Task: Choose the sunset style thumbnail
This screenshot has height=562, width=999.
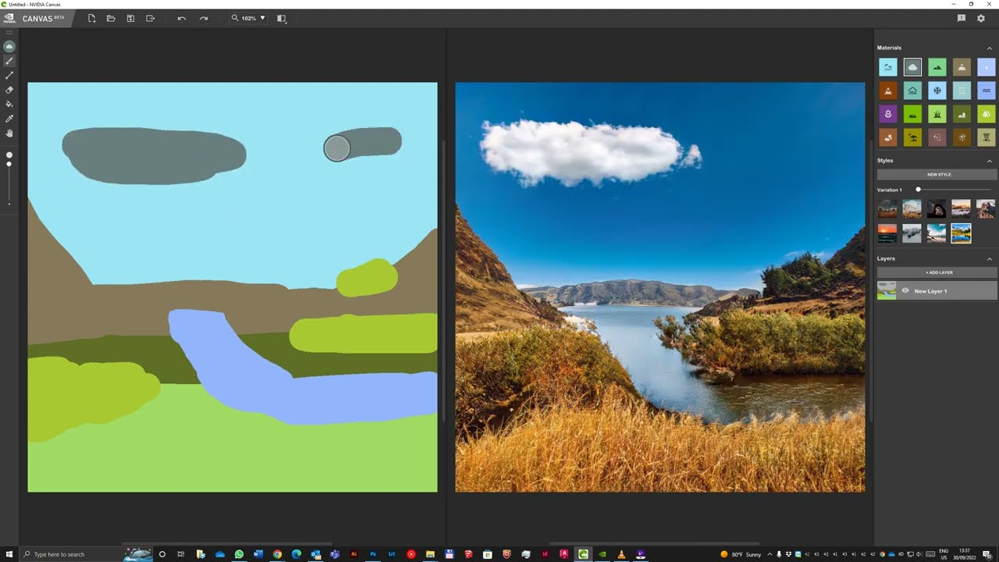Action: coord(887,233)
